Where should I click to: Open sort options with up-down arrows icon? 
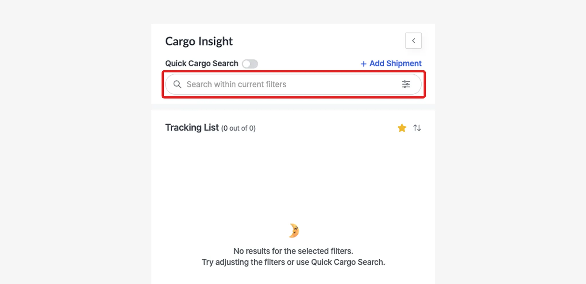point(417,128)
